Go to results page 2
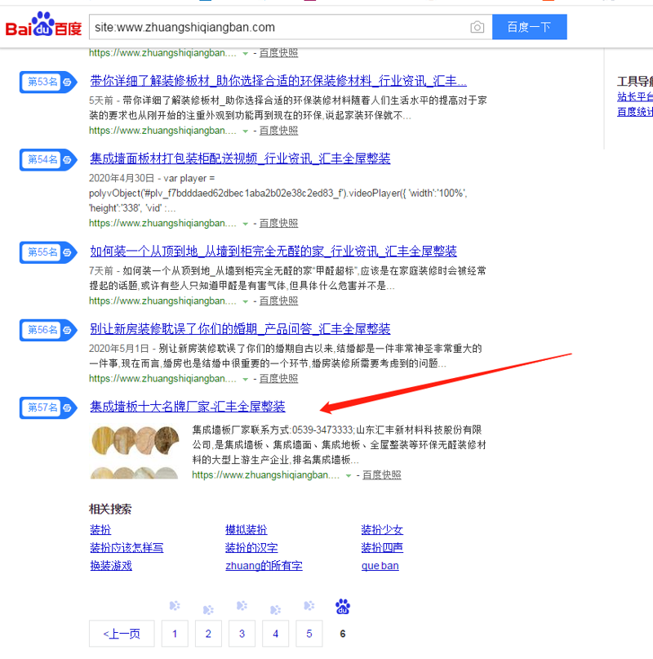Viewport: 653px width, 659px height. (x=208, y=634)
